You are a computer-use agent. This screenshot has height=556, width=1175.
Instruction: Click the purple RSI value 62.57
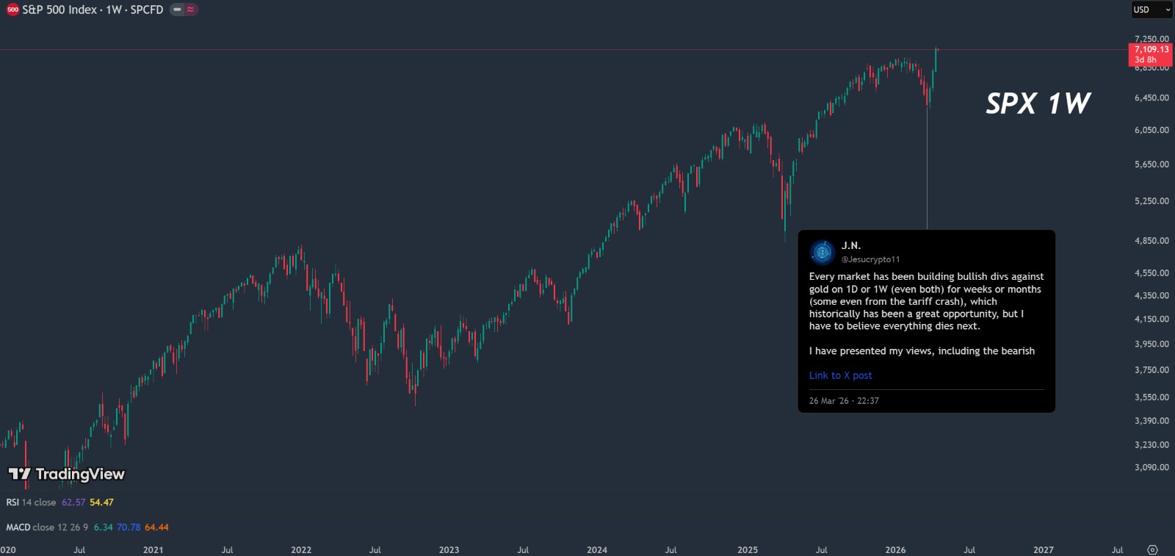tap(73, 502)
